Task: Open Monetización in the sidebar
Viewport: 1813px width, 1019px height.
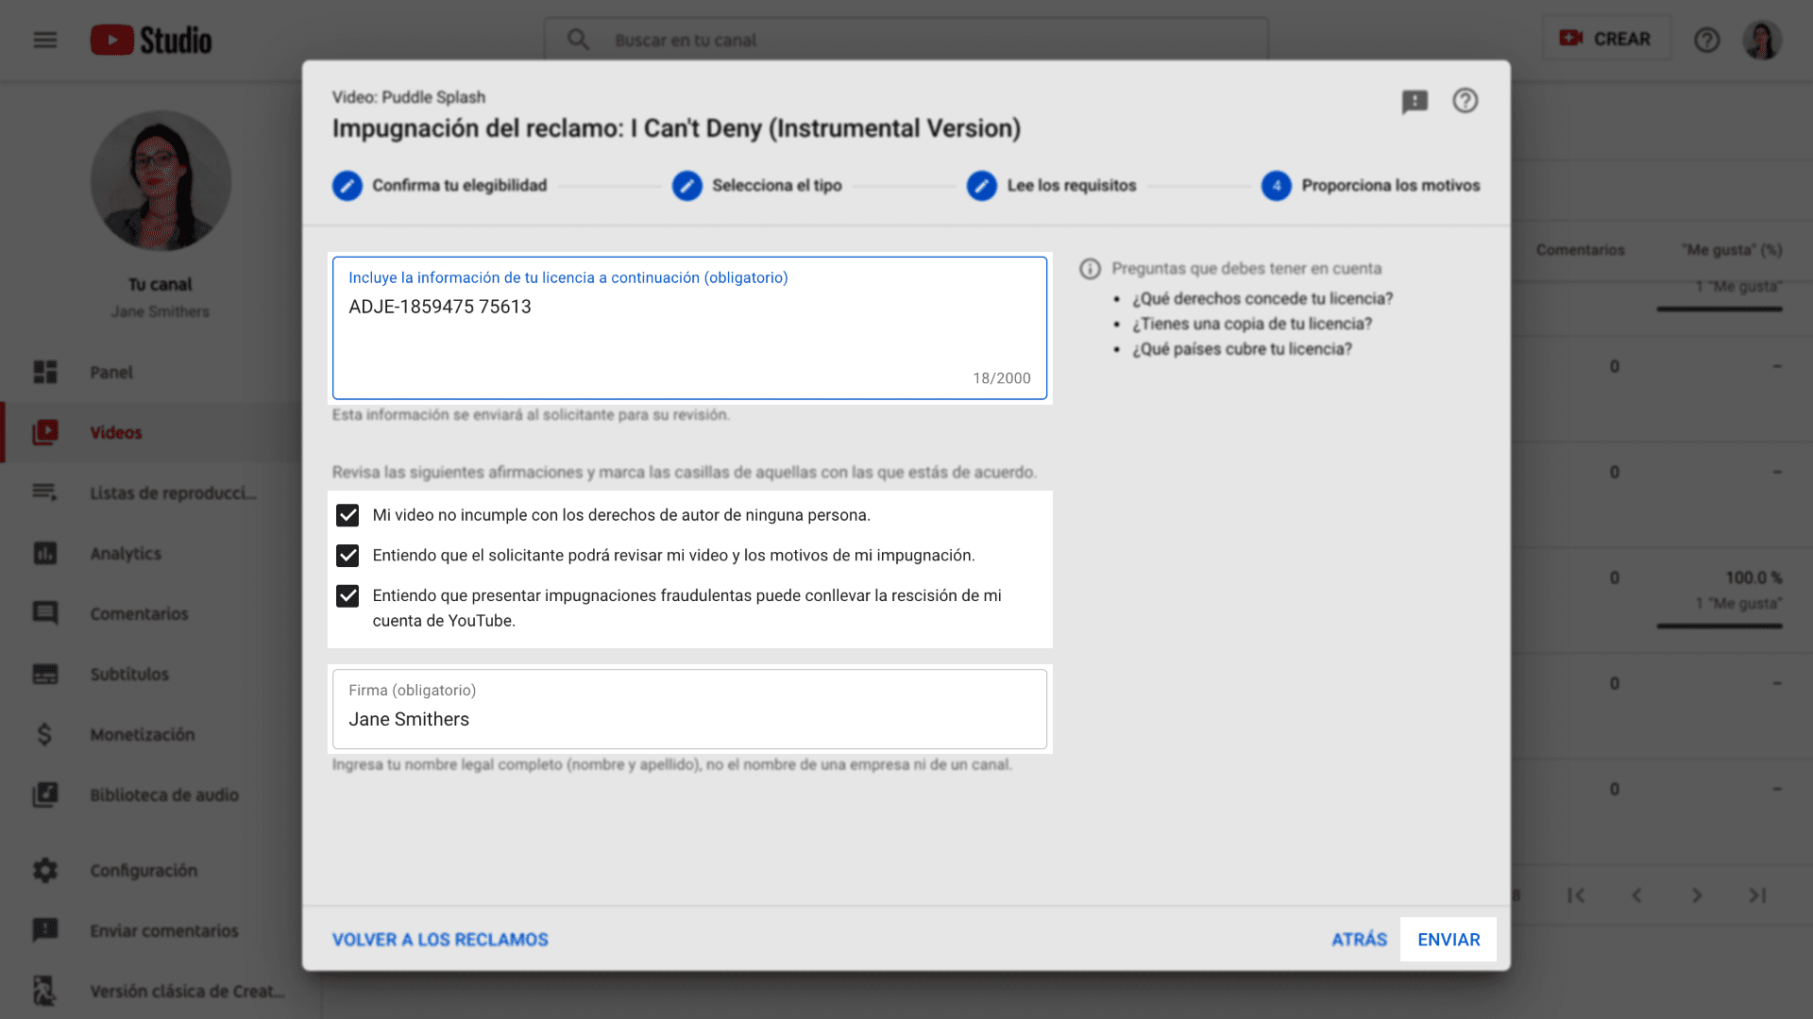Action: 143,734
